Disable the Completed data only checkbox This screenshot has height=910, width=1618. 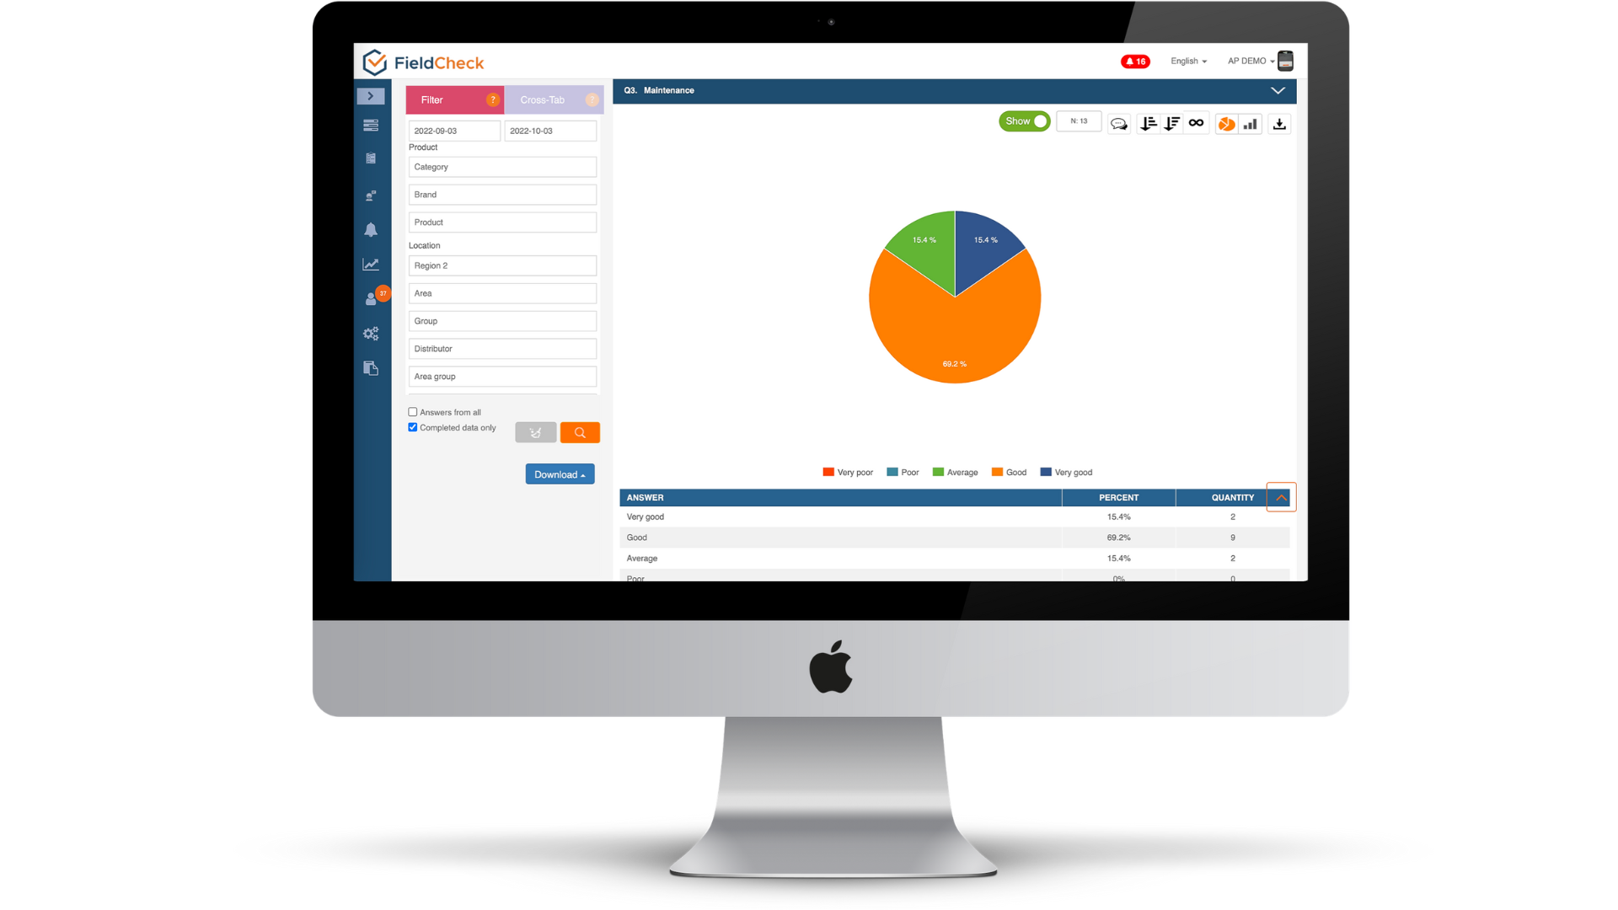412,426
